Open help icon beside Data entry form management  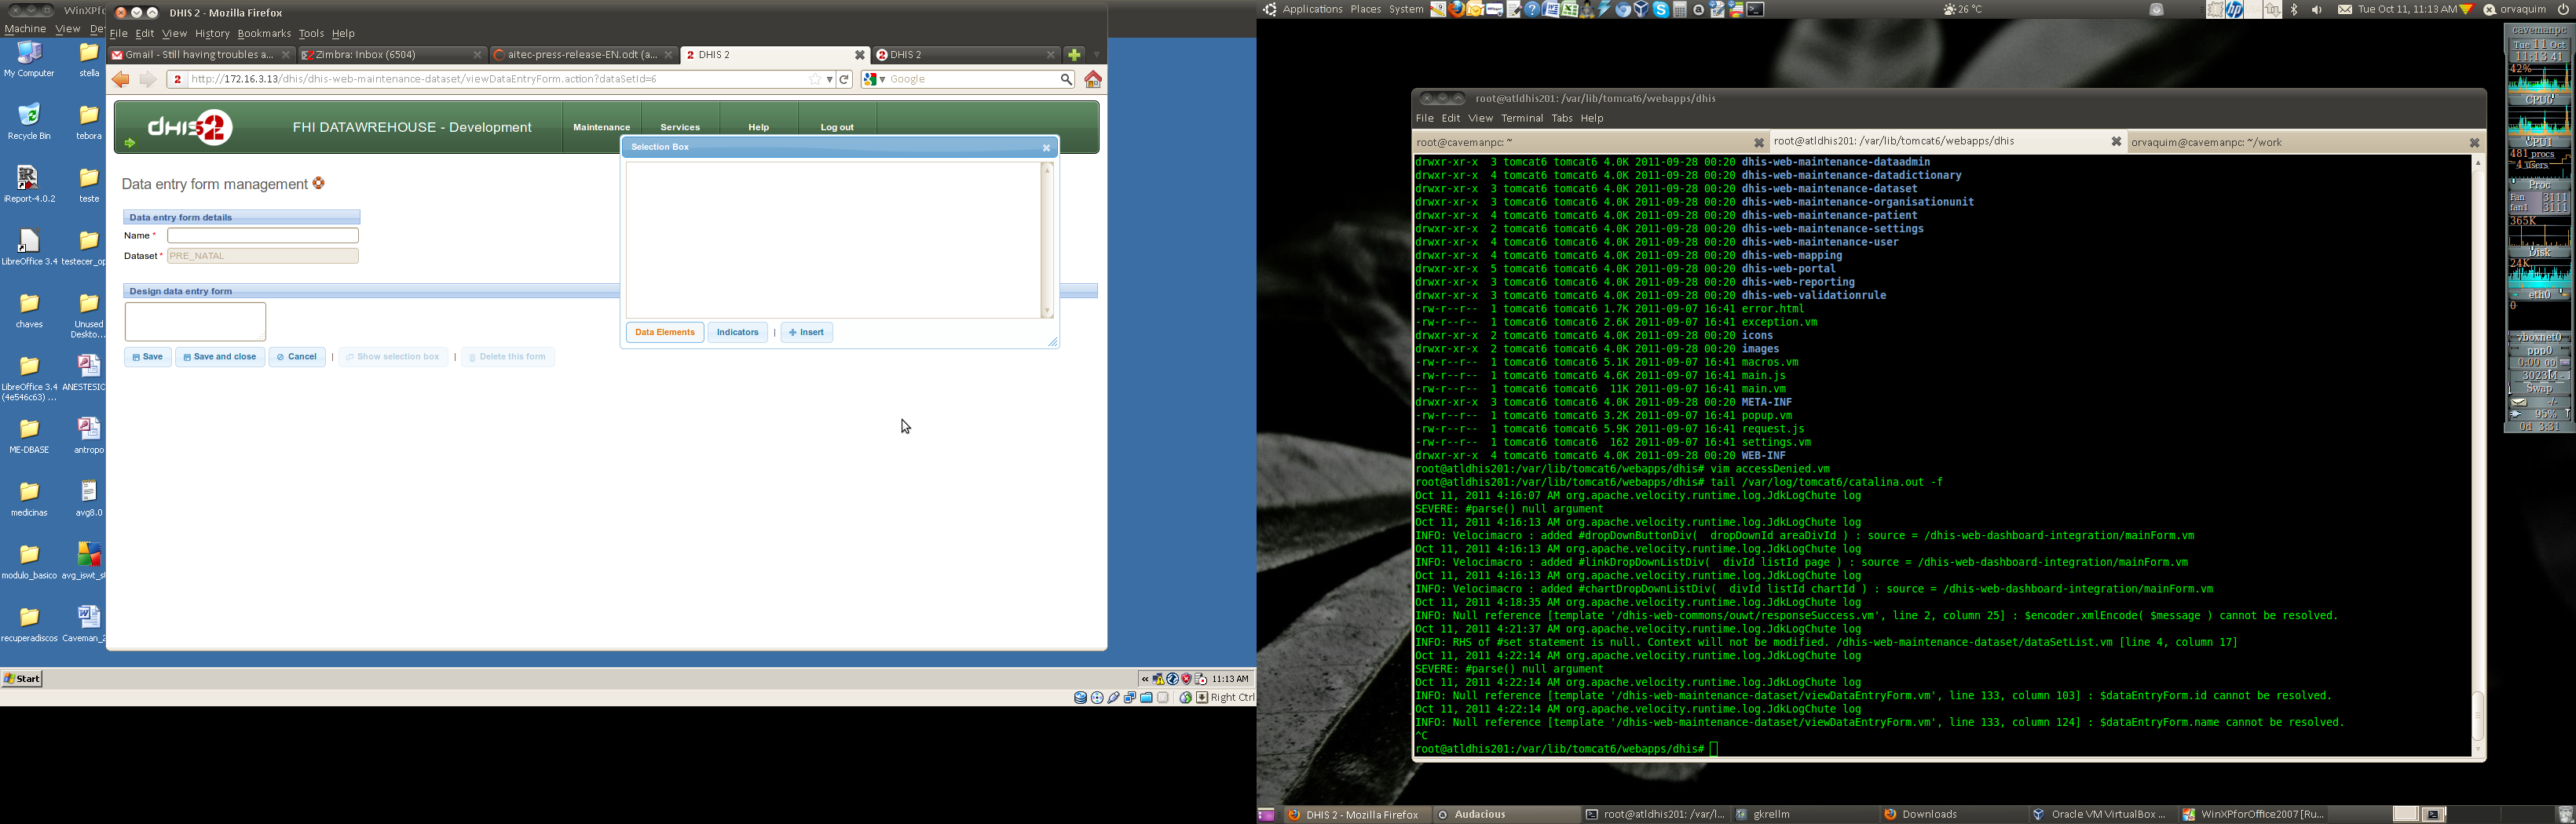(319, 184)
